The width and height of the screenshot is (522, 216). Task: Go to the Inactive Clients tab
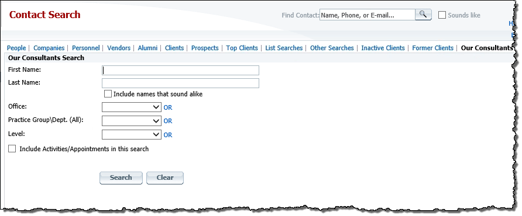[383, 48]
